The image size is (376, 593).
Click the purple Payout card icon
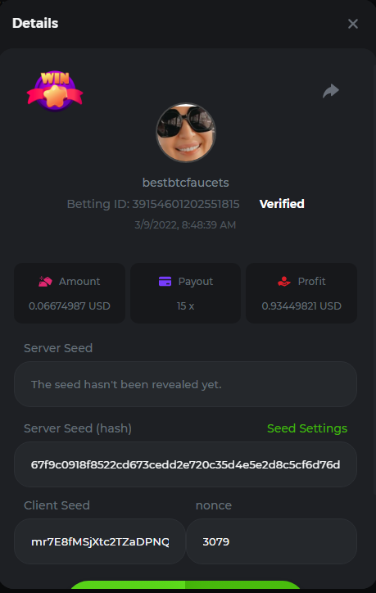[165, 282]
